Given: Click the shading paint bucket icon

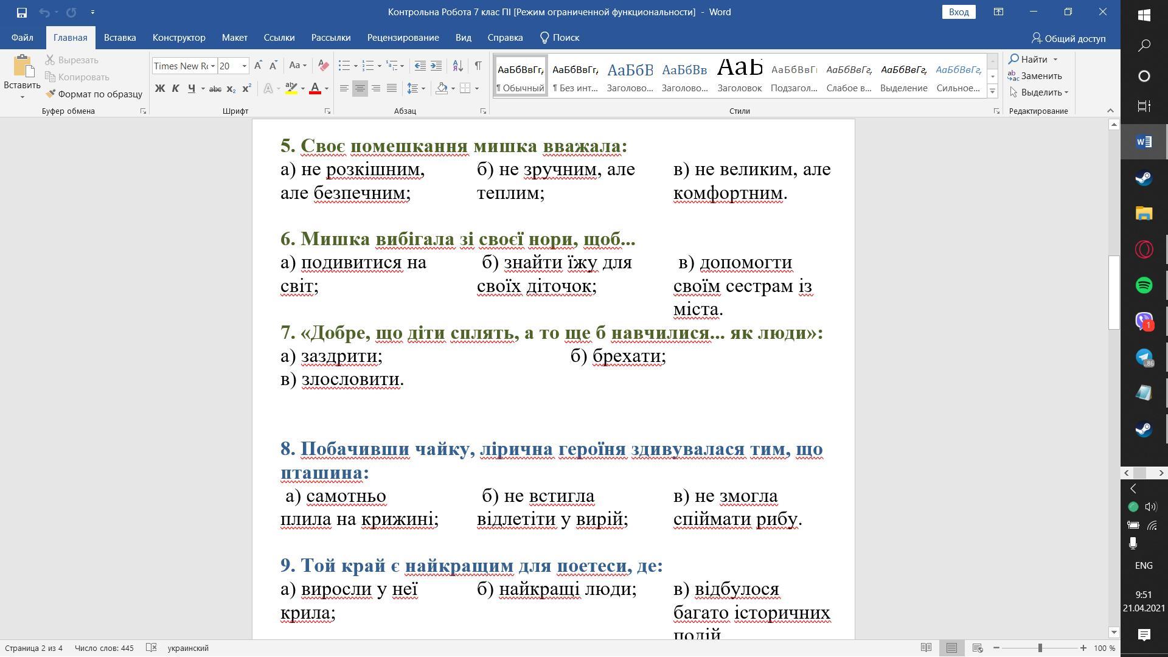Looking at the screenshot, I should pos(442,89).
